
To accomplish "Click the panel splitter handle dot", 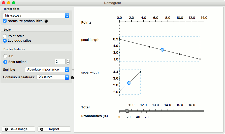I will coord(73,70).
